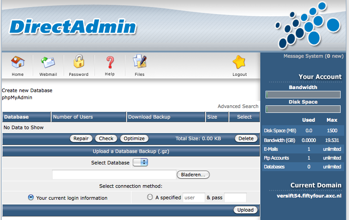Sort by the Database column header
This screenshot has height=220, width=349.
pyautogui.click(x=16, y=117)
